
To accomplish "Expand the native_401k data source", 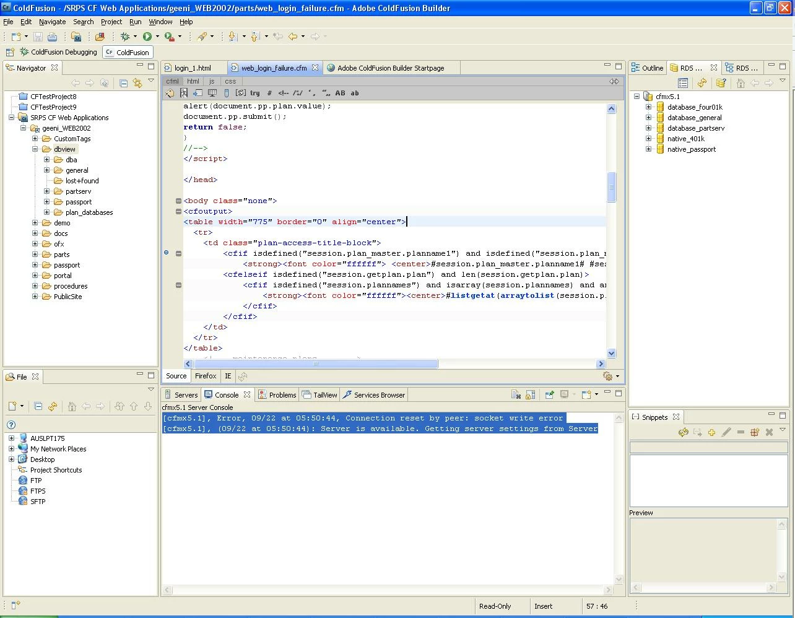I will coord(648,139).
